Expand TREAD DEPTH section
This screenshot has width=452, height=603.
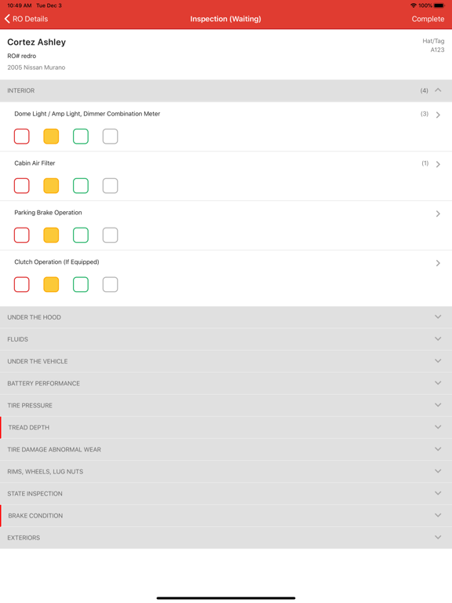pyautogui.click(x=226, y=428)
